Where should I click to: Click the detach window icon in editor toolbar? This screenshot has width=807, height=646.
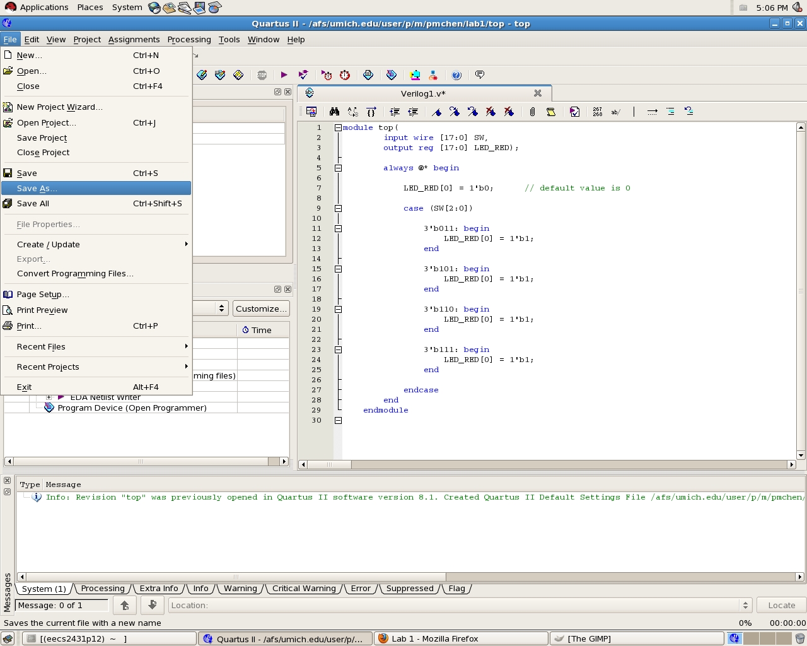[x=311, y=112]
